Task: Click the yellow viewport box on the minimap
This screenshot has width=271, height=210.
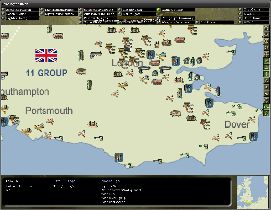Action: click(249, 201)
